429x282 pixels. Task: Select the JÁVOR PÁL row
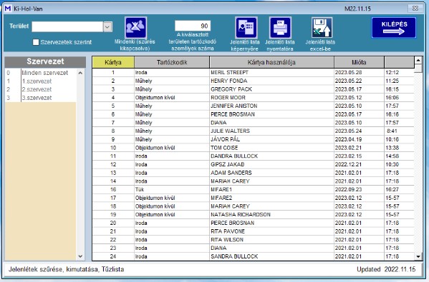click(253, 139)
